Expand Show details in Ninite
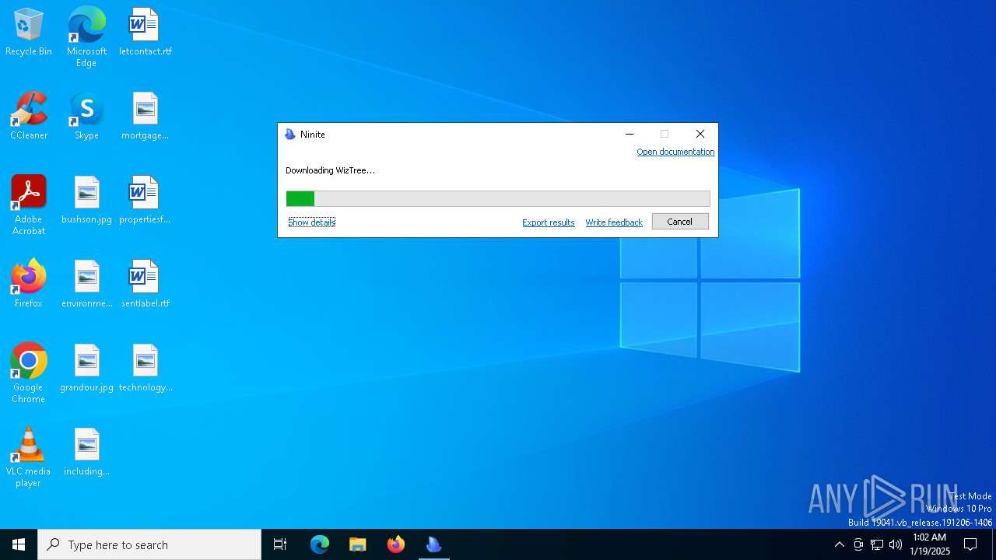The width and height of the screenshot is (996, 560). [x=312, y=222]
